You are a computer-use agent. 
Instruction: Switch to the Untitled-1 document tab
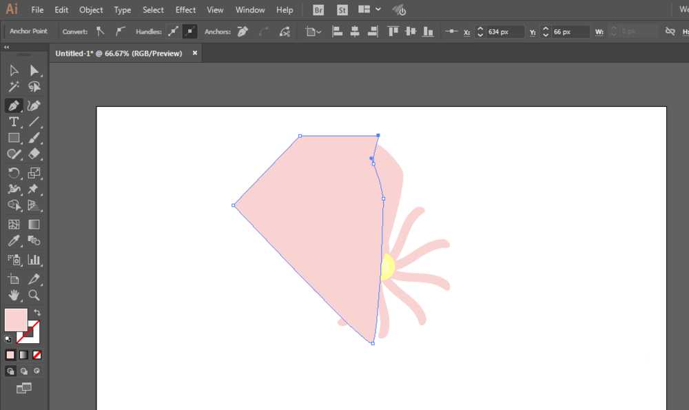tap(119, 53)
